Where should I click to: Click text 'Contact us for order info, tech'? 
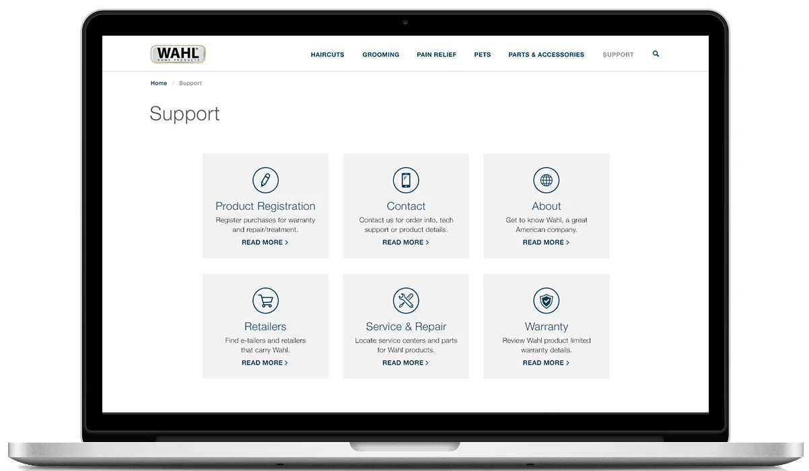tap(406, 220)
